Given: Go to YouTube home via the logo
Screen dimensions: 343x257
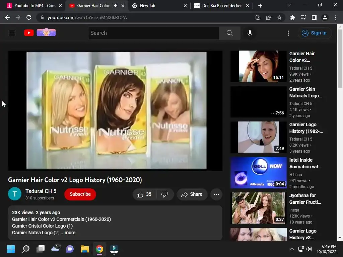Looking at the screenshot, I should 29,33.
